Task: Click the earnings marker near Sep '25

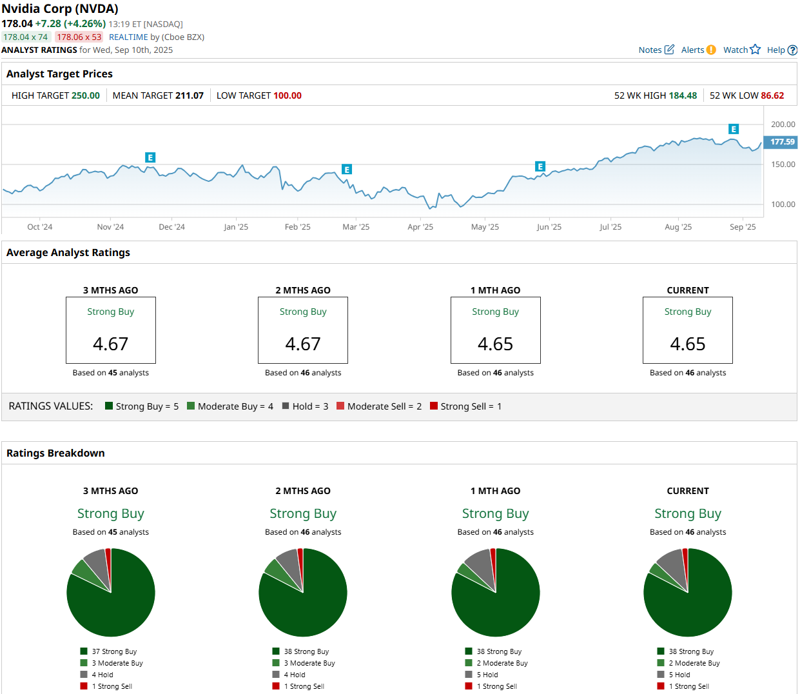Action: 734,129
